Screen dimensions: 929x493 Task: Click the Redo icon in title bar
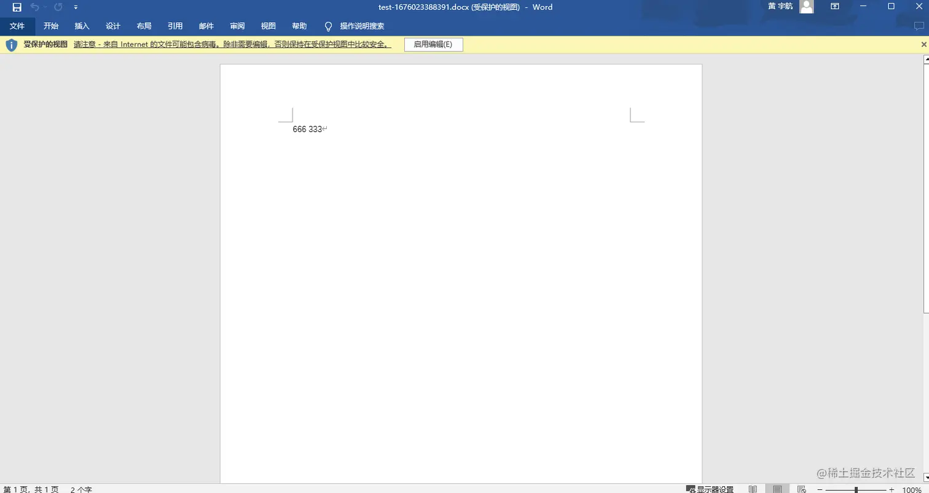click(58, 7)
